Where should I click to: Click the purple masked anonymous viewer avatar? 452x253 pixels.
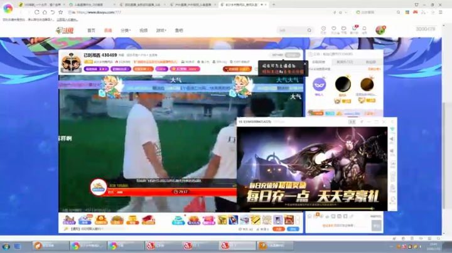pos(319,85)
